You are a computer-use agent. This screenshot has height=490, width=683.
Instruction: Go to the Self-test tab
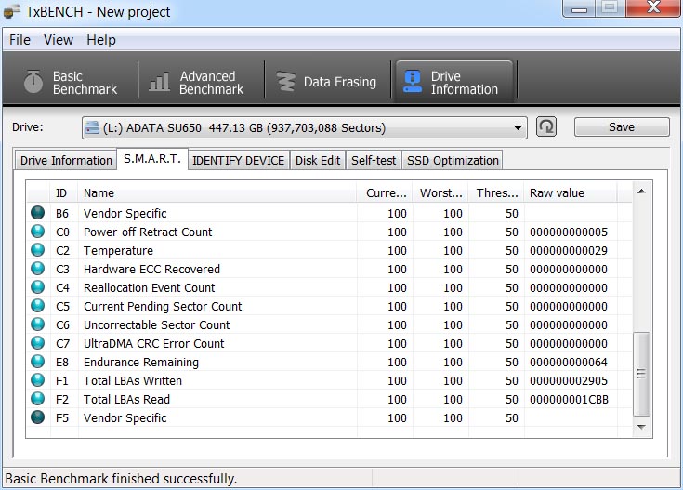click(x=374, y=160)
